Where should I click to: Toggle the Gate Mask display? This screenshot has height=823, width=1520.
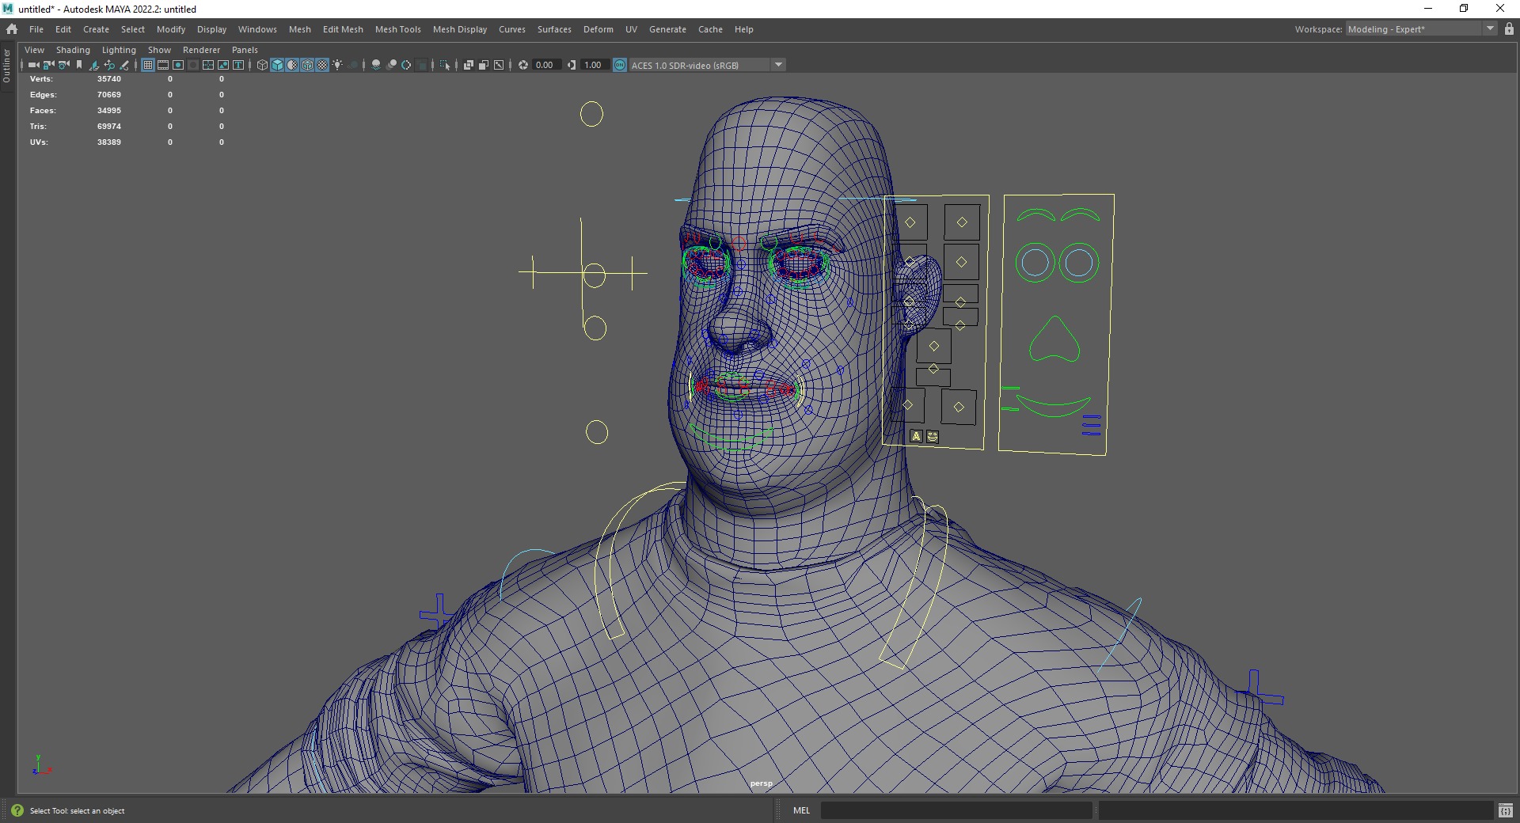tap(193, 65)
